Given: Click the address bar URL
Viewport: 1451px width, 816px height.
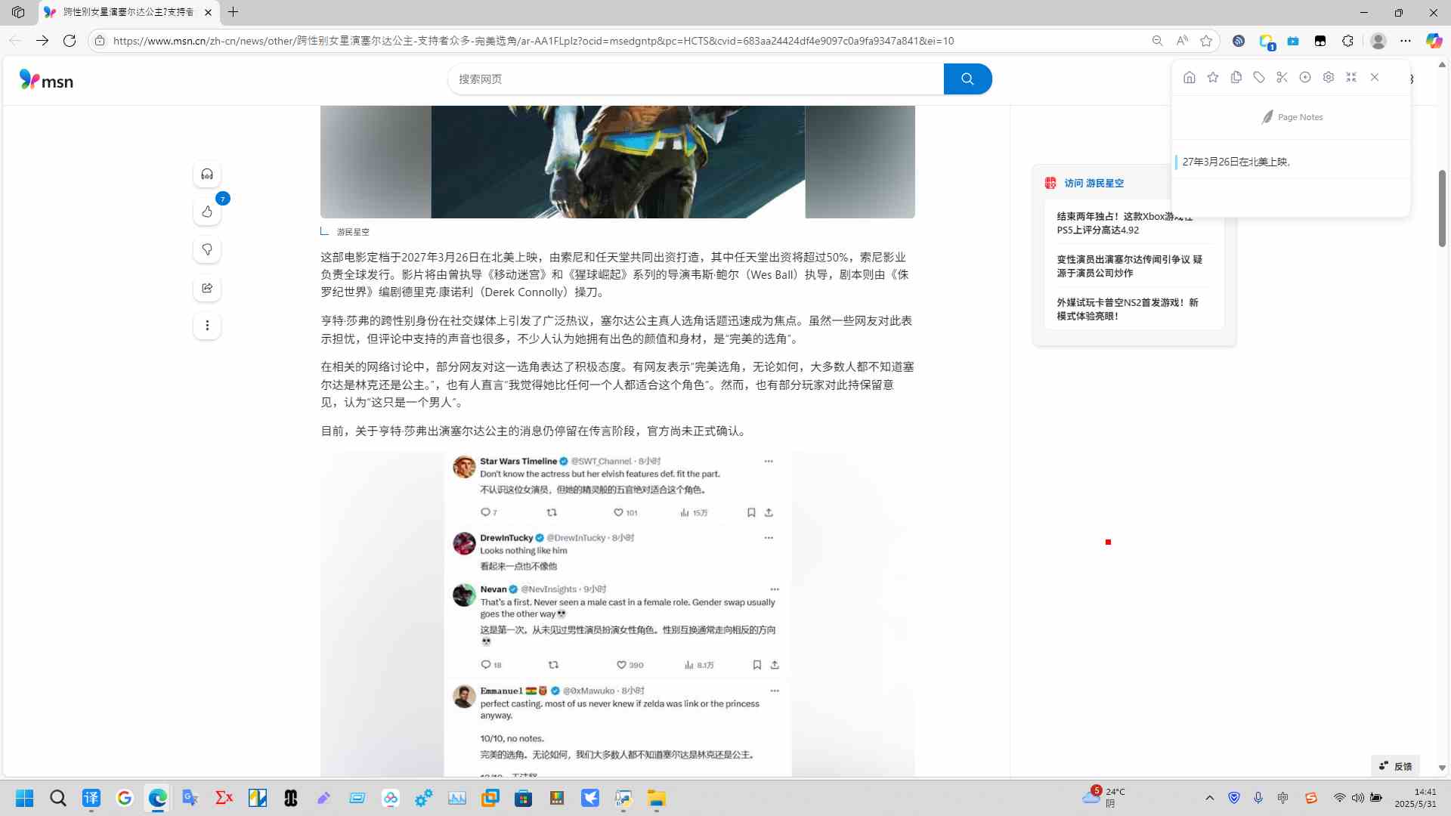Looking at the screenshot, I should tap(534, 41).
